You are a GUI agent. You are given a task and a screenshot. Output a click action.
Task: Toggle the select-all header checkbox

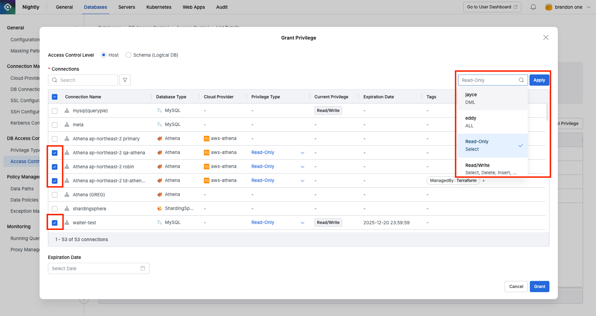pos(55,97)
